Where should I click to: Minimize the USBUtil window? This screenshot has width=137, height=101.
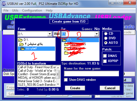[x=112, y=3]
